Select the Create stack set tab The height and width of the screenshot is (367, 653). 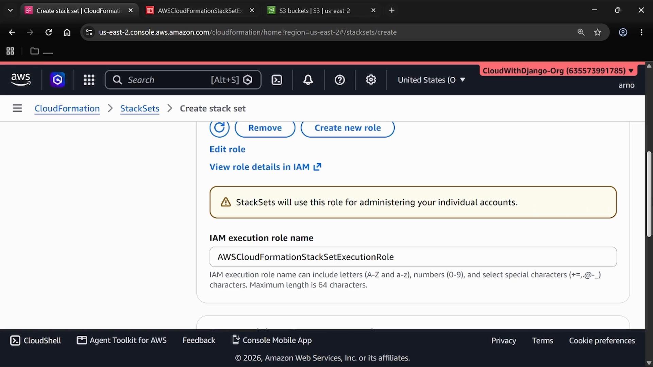coord(78,11)
